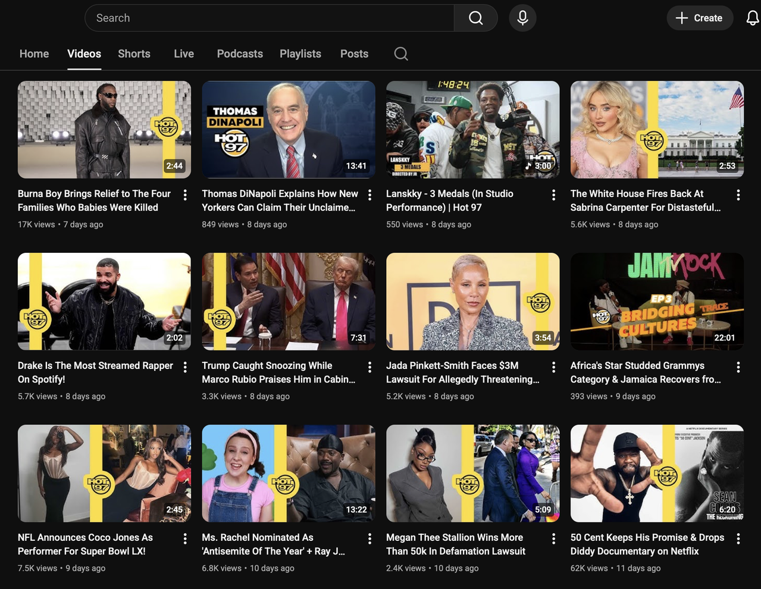761x589 pixels.
Task: Switch to the Playlists tab
Action: click(300, 54)
